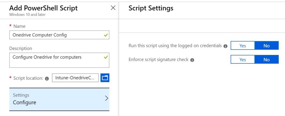Image resolution: width=285 pixels, height=116 pixels.
Task: Click the Enforce script signature check label
Action: (x=158, y=60)
